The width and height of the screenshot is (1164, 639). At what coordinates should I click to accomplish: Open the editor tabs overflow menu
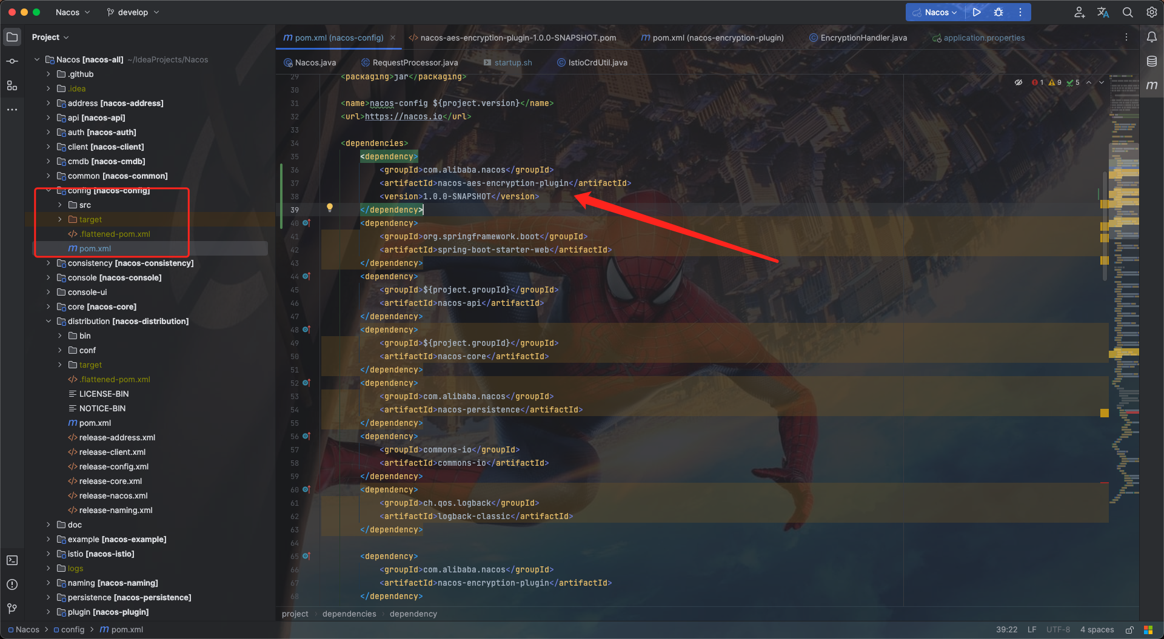[1126, 38]
